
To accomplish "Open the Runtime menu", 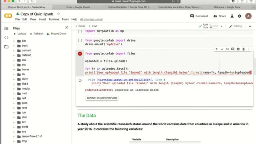I will (54, 19).
